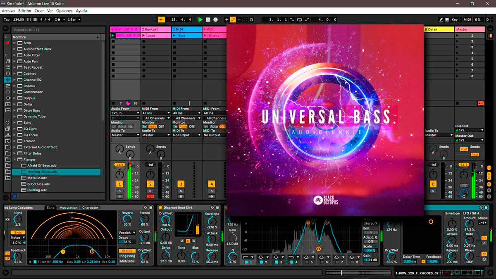Open the Edición menu
Viewport: 496px width, 279px height.
(25, 11)
